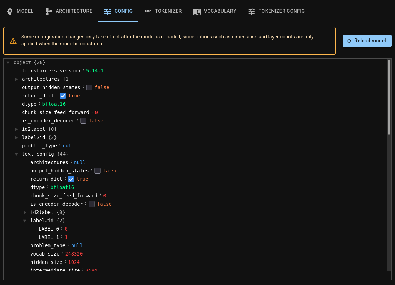Click the refresh icon in Reload model button

[349, 41]
